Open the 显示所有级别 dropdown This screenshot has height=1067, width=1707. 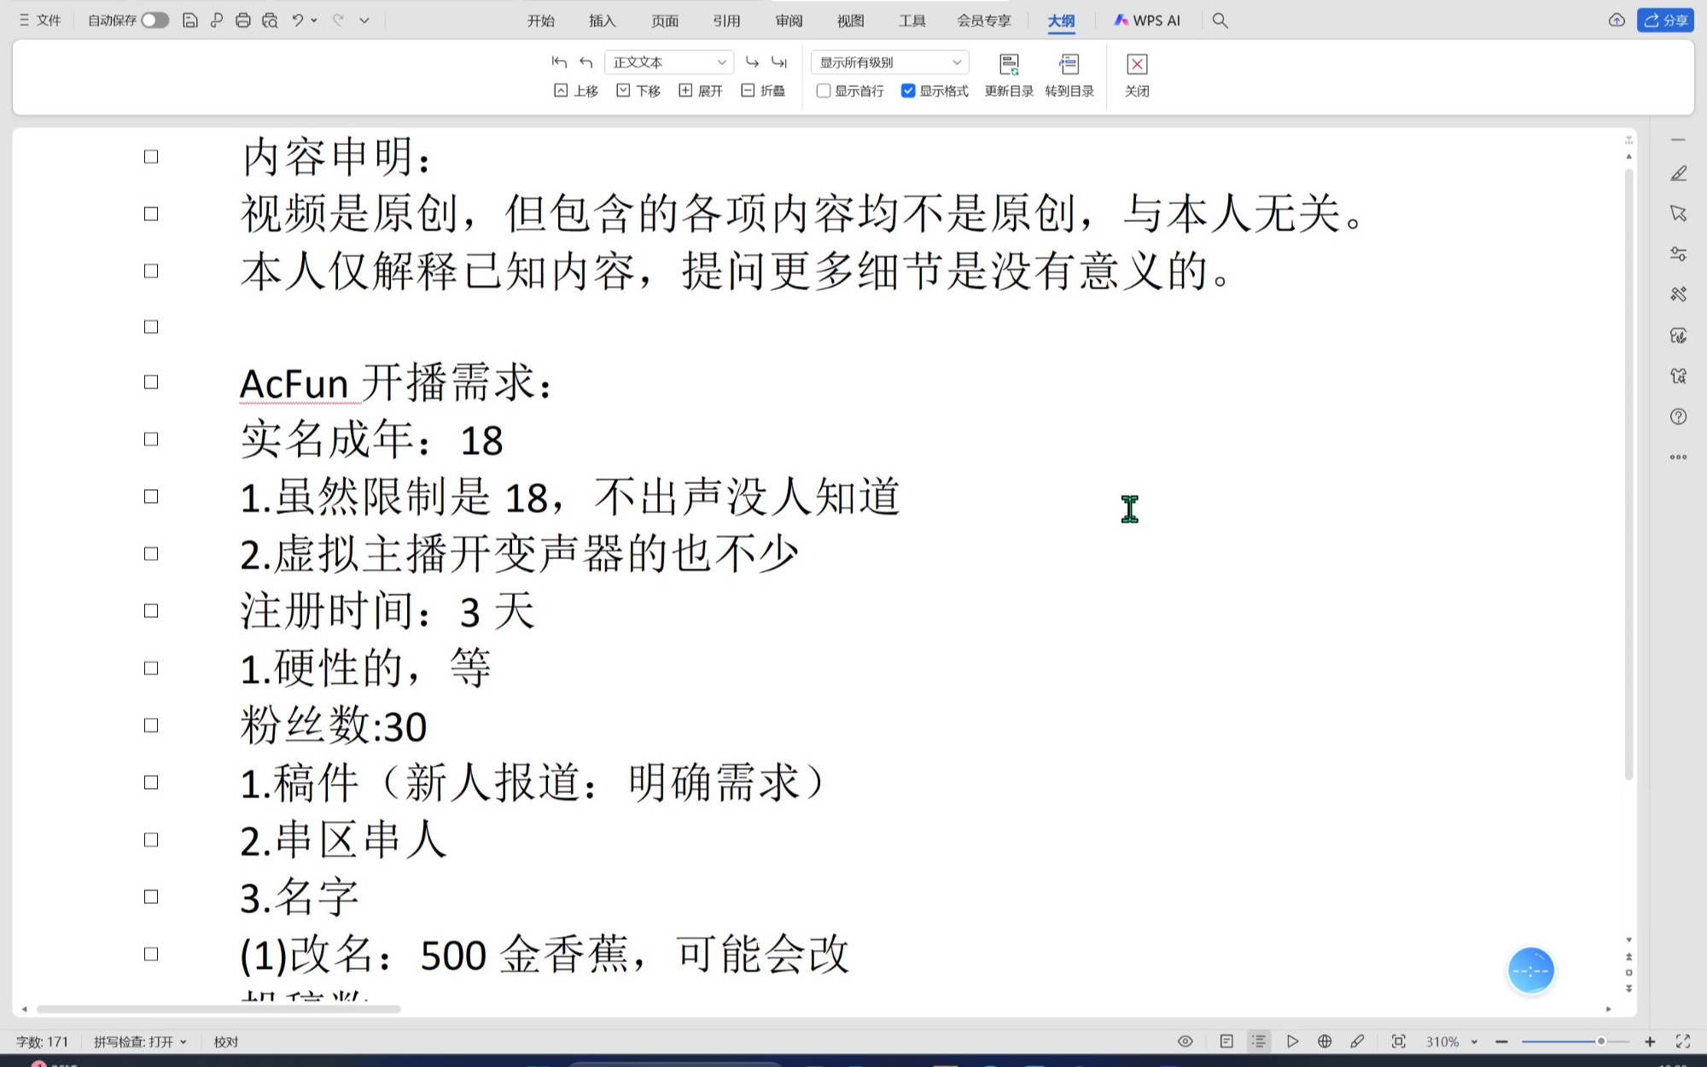[x=889, y=62]
